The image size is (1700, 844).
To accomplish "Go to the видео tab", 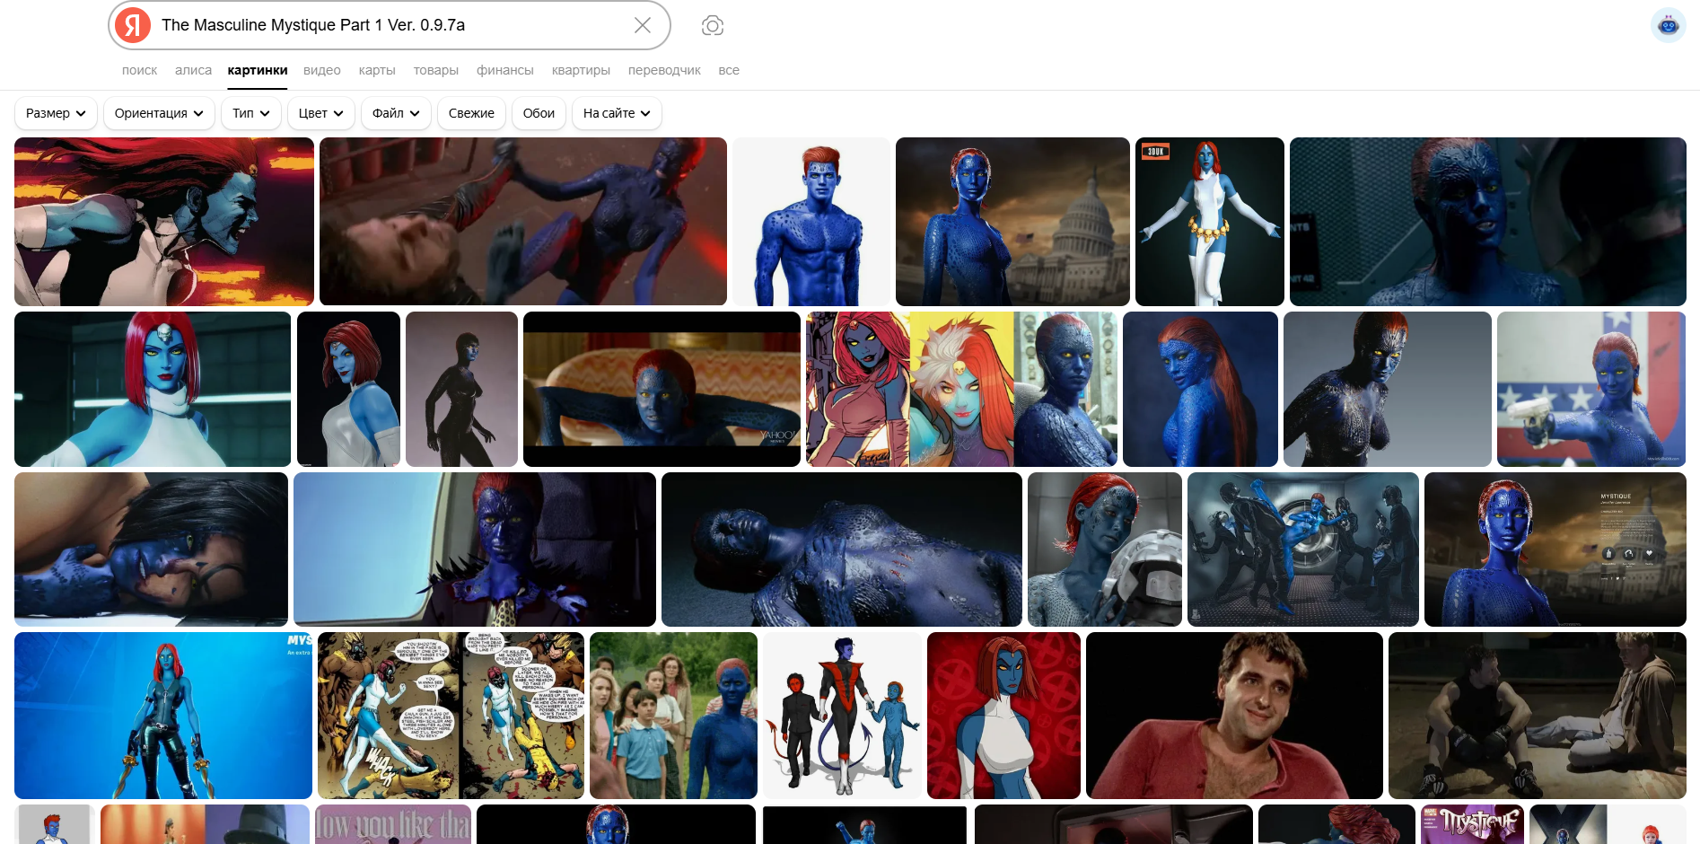I will (322, 70).
